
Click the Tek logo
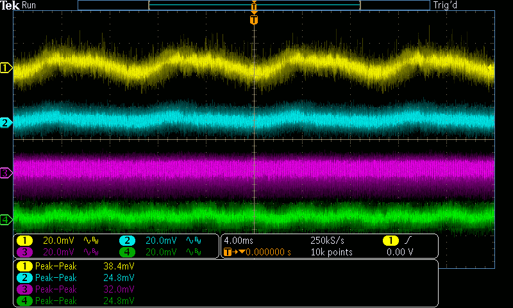tap(10, 5)
